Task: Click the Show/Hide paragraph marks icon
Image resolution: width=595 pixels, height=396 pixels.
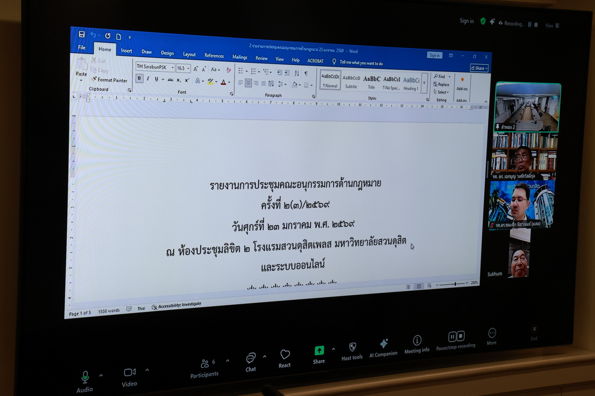Action: pos(306,73)
